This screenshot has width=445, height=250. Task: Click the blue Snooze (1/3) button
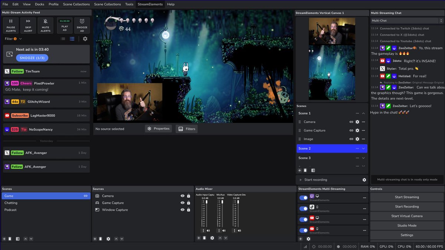click(32, 58)
